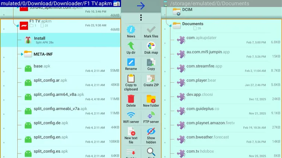The width and height of the screenshot is (282, 158).
Task: Select split_config.en.apk
Action: click(x=61, y=139)
